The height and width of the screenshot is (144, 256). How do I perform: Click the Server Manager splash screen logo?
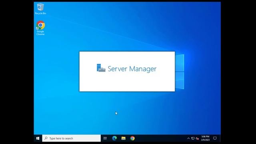101,68
